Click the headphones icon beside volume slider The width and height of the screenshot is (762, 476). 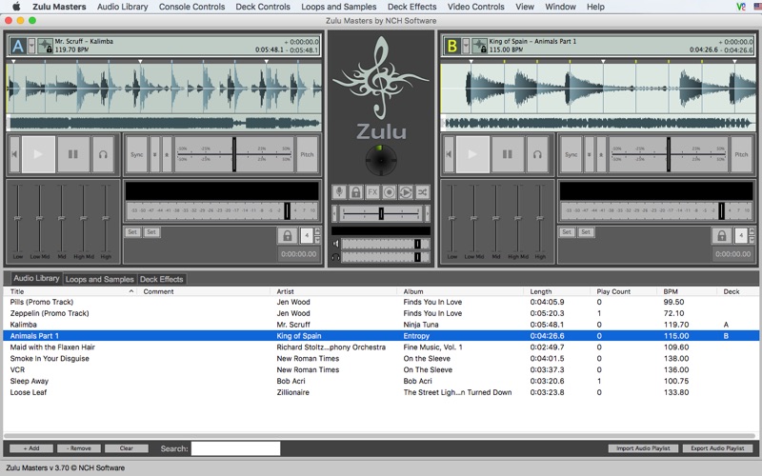pyautogui.click(x=335, y=257)
